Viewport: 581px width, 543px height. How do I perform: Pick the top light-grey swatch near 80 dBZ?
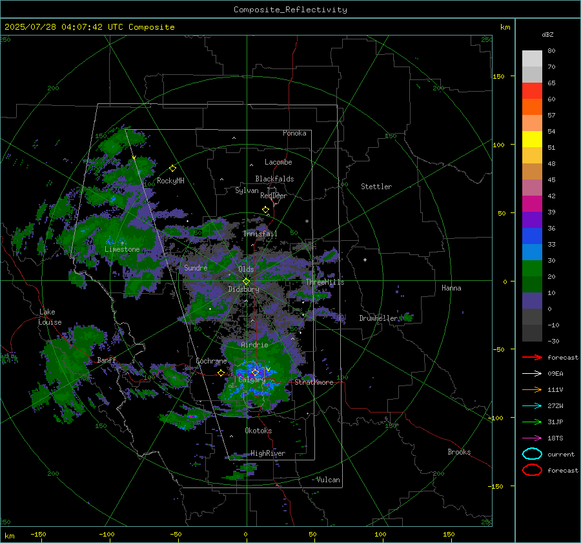pyautogui.click(x=532, y=59)
